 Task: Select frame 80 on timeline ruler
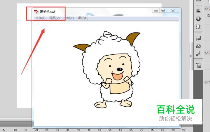coord(163,130)
